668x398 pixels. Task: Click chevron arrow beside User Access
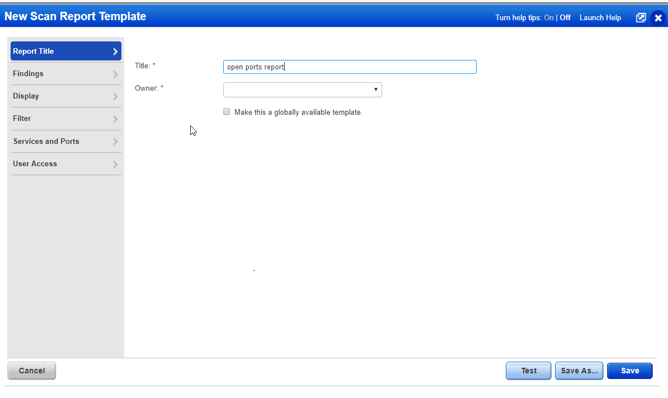(115, 164)
